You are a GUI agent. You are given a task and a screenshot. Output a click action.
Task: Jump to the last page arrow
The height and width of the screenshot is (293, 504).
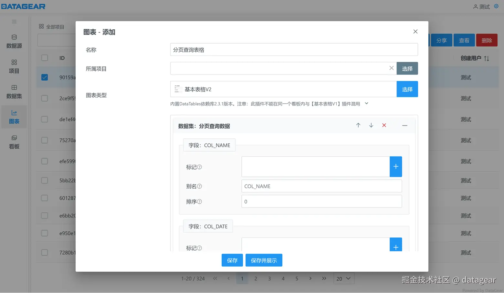[x=324, y=278]
